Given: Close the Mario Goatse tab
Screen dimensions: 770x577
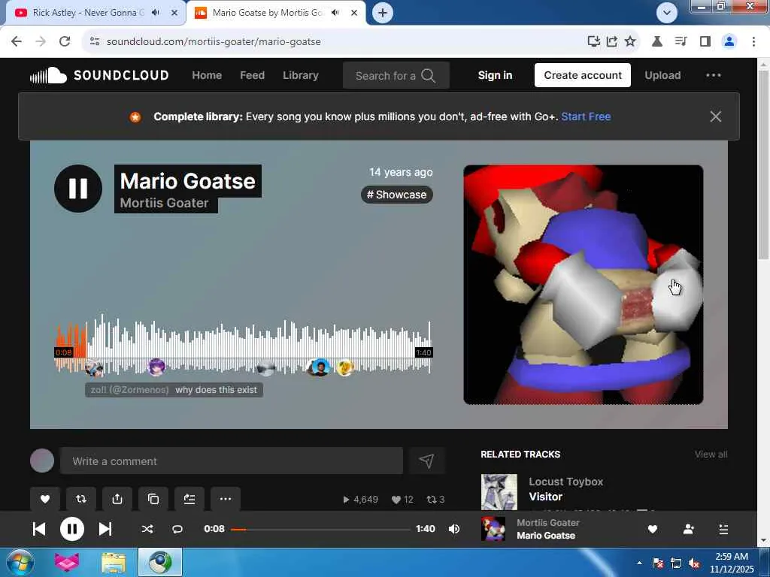Looking at the screenshot, I should click(x=353, y=13).
